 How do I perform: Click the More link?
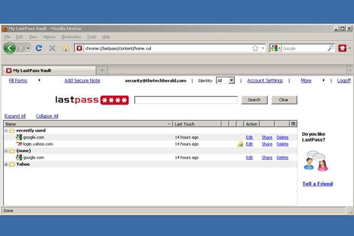point(306,81)
